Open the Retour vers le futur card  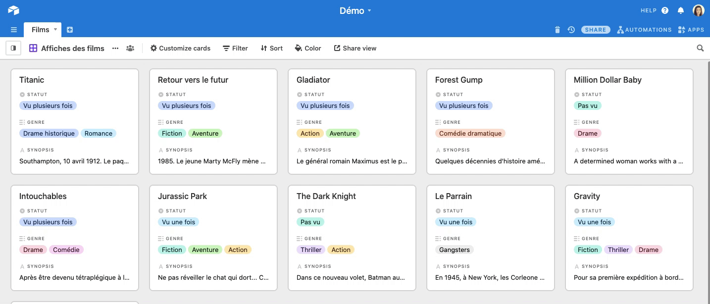213,122
